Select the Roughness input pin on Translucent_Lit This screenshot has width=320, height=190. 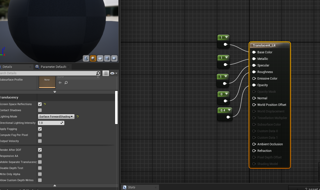(254, 72)
